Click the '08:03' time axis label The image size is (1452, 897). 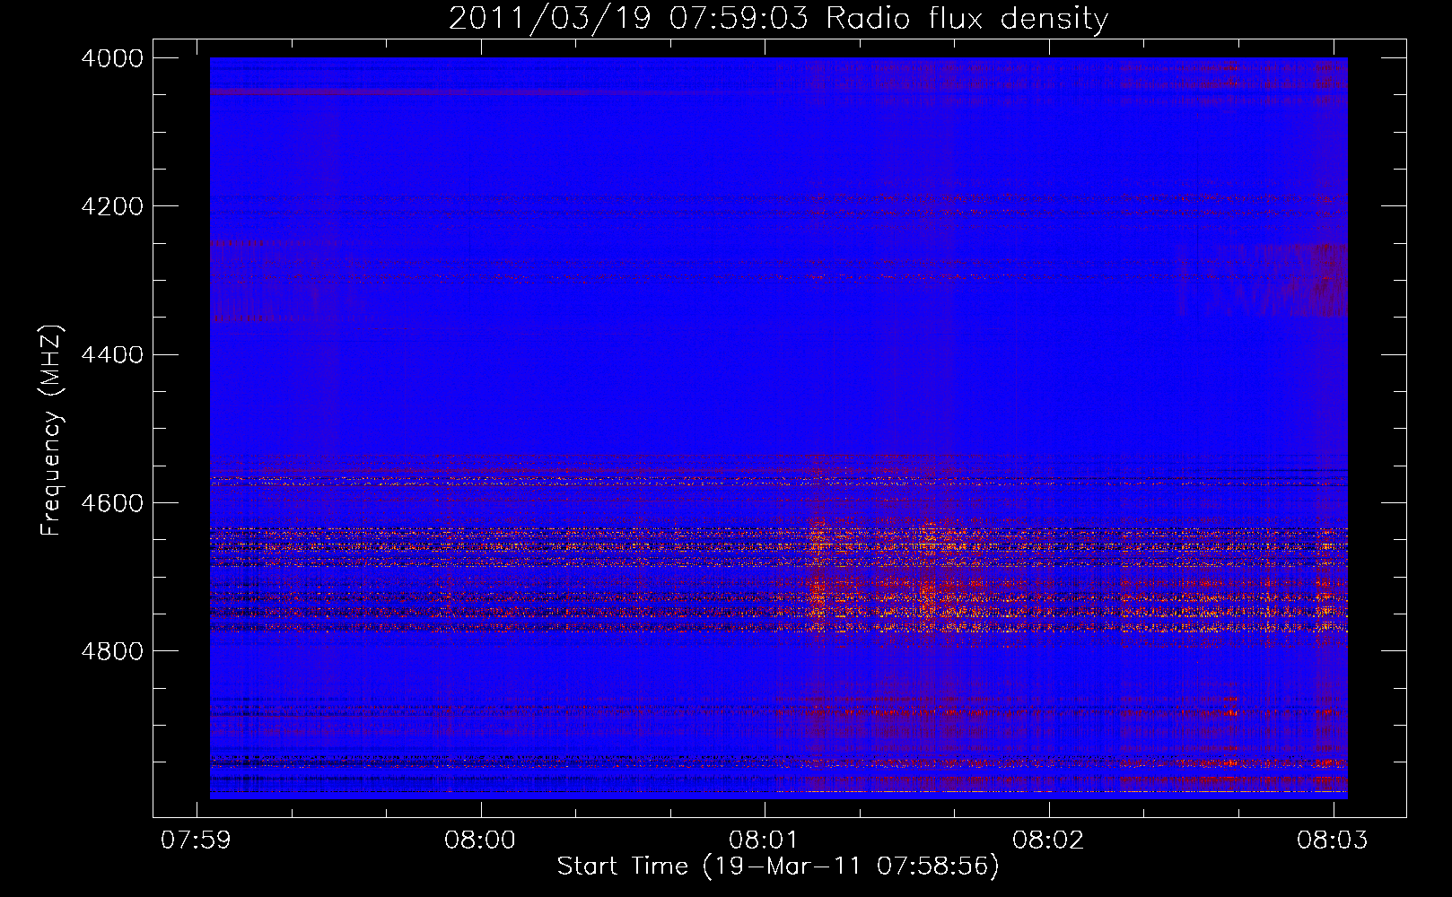click(x=1332, y=840)
